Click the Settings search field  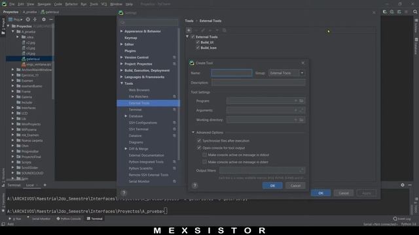149,22
